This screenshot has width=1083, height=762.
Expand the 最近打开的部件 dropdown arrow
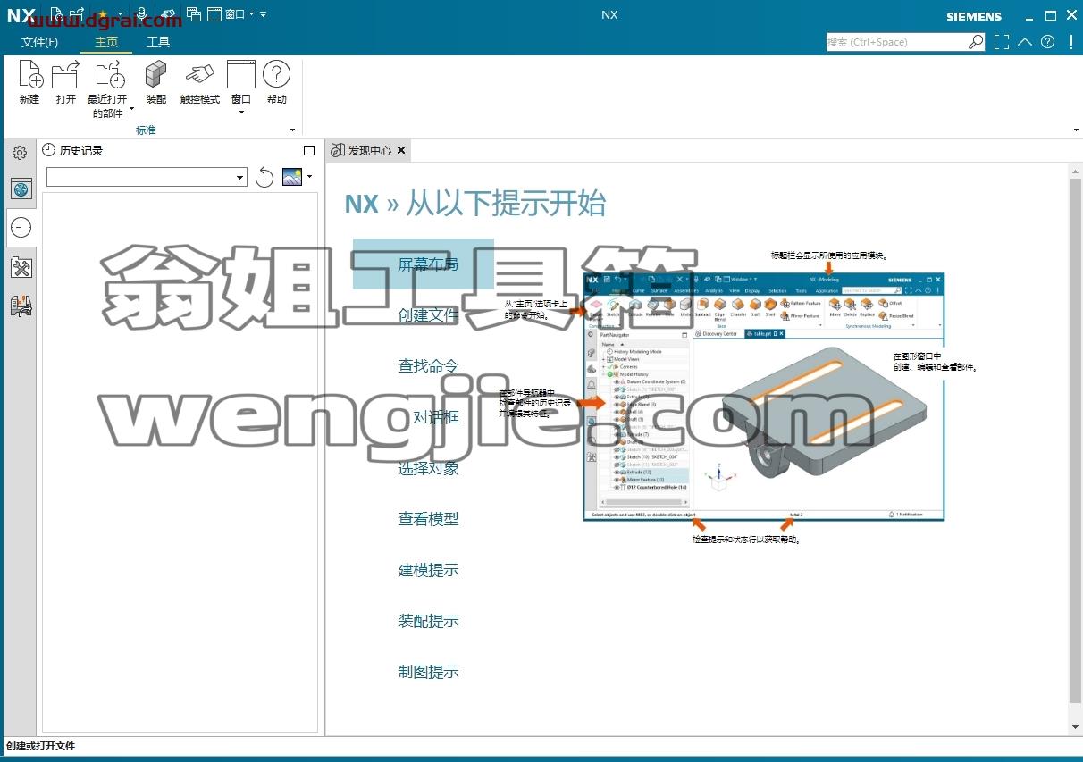131,110
